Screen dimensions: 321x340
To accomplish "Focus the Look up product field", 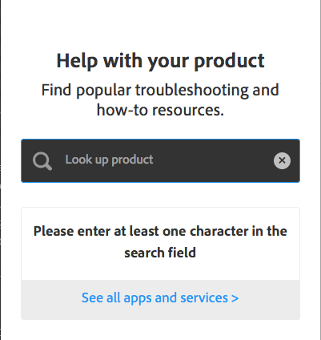I will [x=160, y=160].
